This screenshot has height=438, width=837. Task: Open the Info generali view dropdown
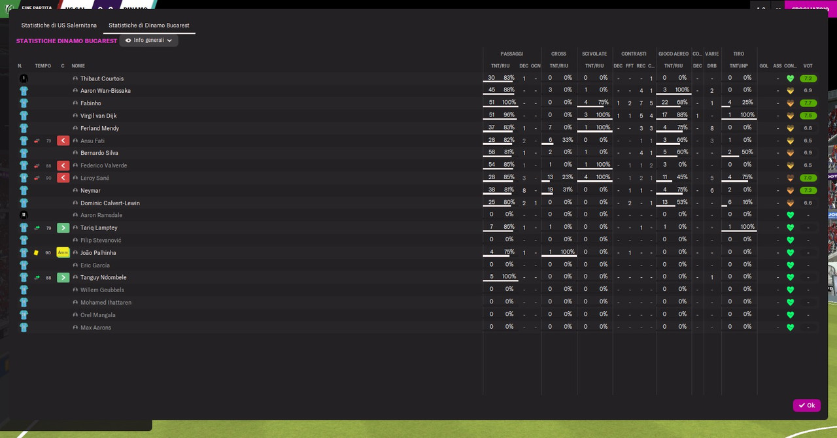point(148,41)
